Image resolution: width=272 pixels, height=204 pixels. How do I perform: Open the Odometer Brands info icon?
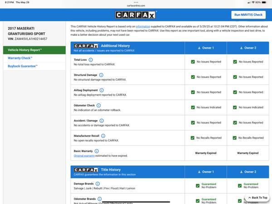point(100,199)
